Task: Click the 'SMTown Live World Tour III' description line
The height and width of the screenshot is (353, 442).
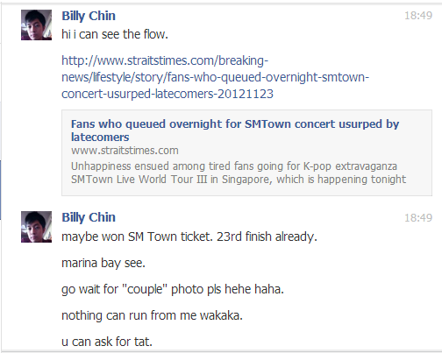Action: click(239, 180)
